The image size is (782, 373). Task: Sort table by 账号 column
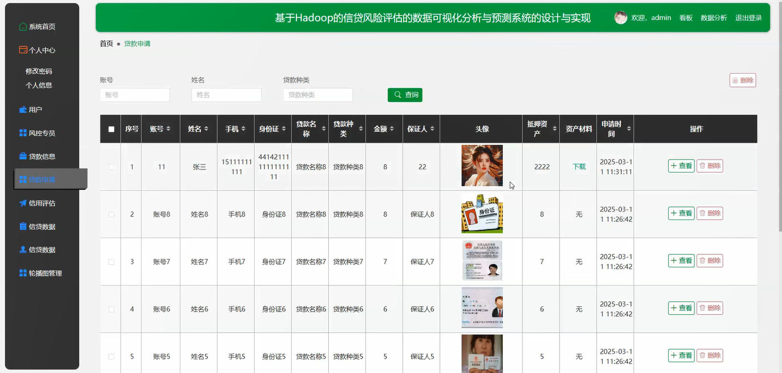coord(168,128)
